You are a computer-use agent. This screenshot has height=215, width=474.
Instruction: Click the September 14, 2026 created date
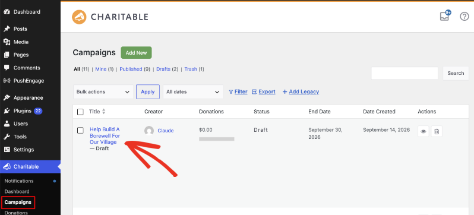tap(386, 129)
